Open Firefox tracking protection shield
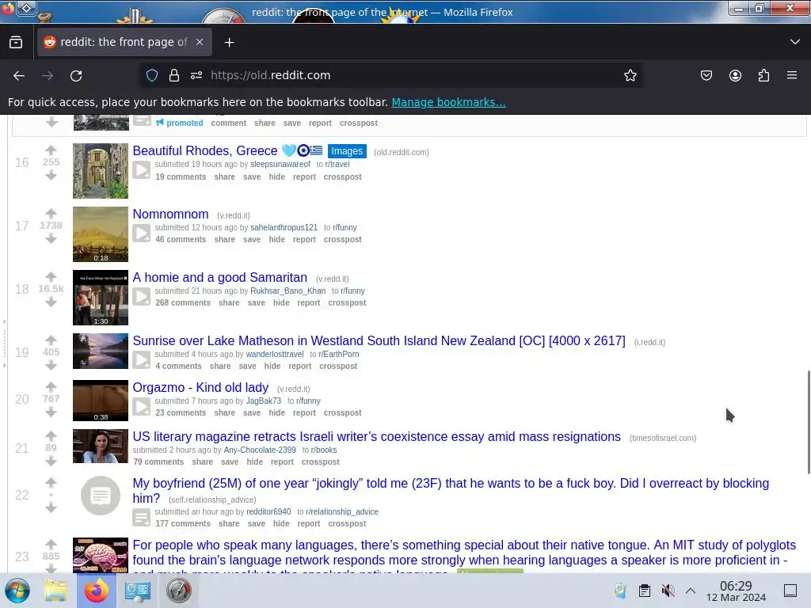This screenshot has height=608, width=811. 152,75
